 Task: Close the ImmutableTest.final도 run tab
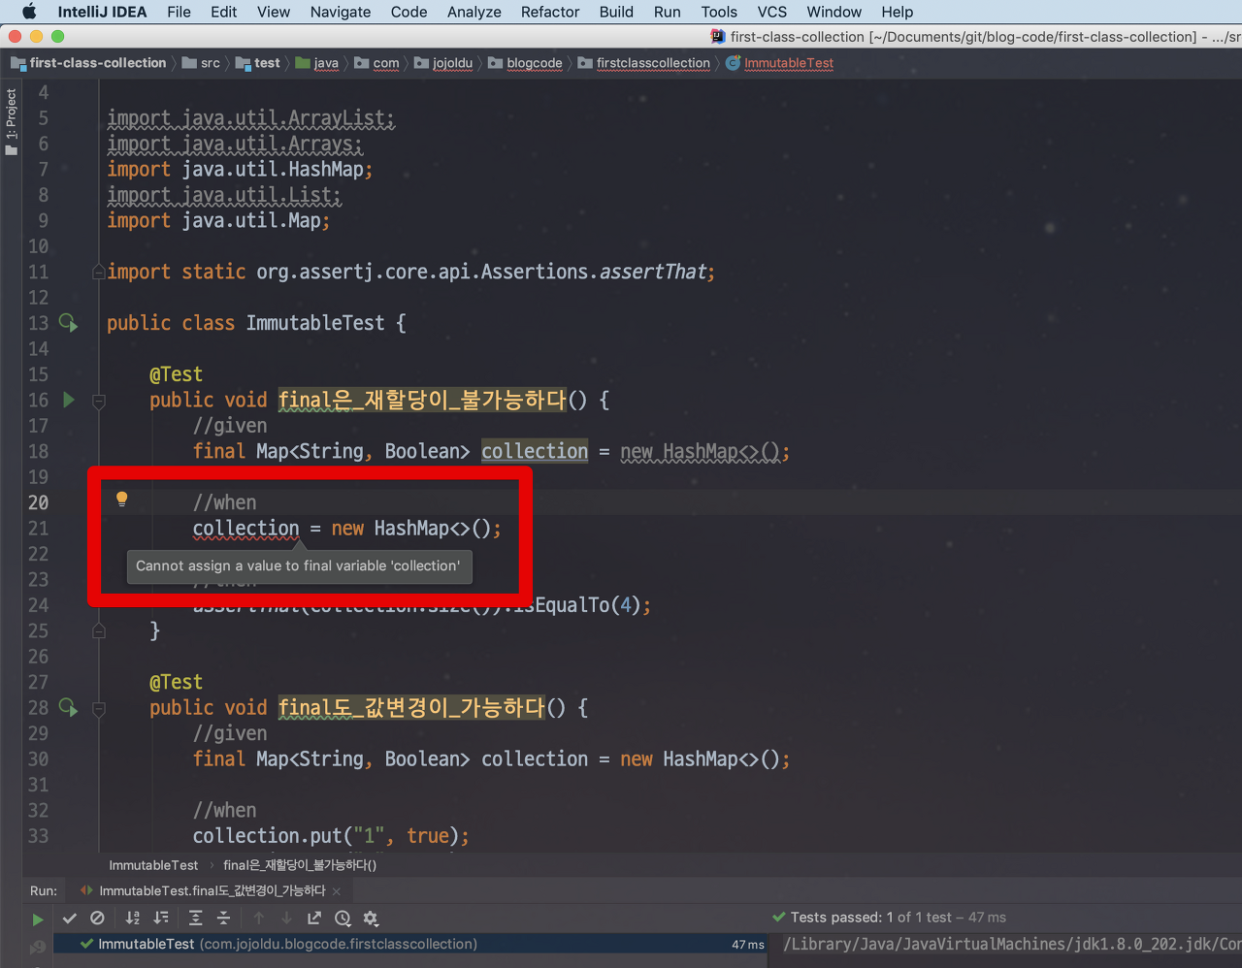337,891
